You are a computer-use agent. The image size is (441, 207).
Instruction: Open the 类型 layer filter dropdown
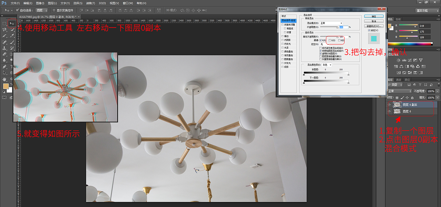pyautogui.click(x=395, y=85)
